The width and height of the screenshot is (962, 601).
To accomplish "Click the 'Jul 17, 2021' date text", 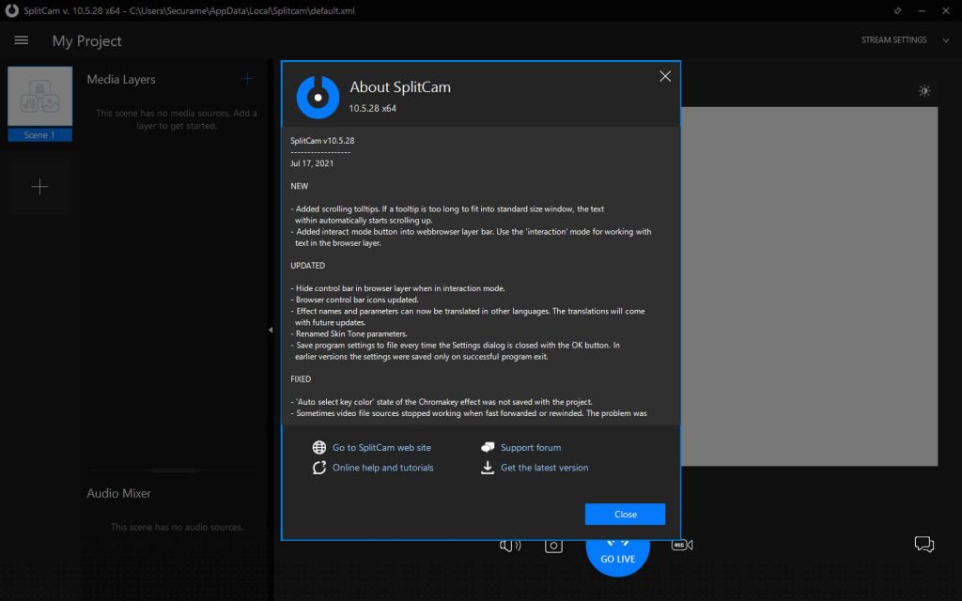I will tap(312, 163).
